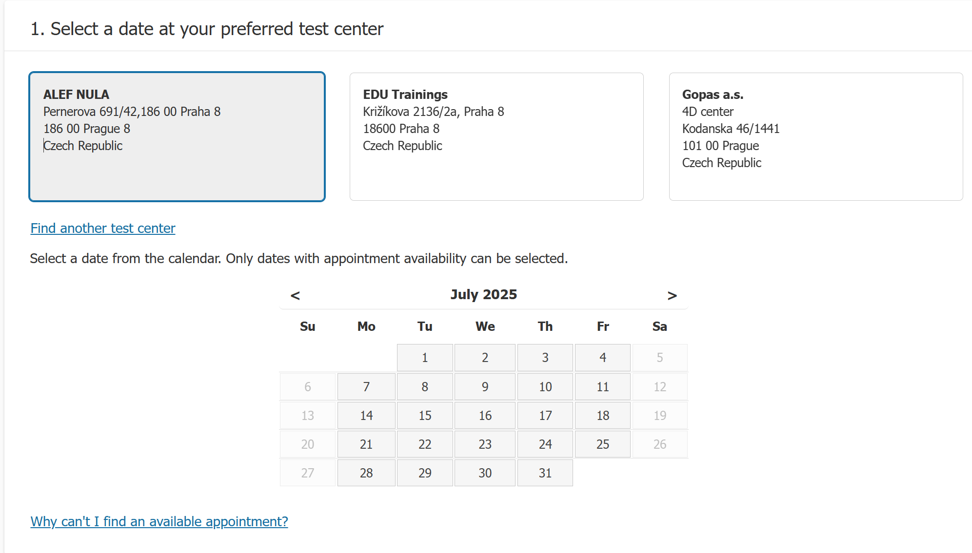Click the July 2025 month heading
Screen dimensions: 972x553
(484, 294)
